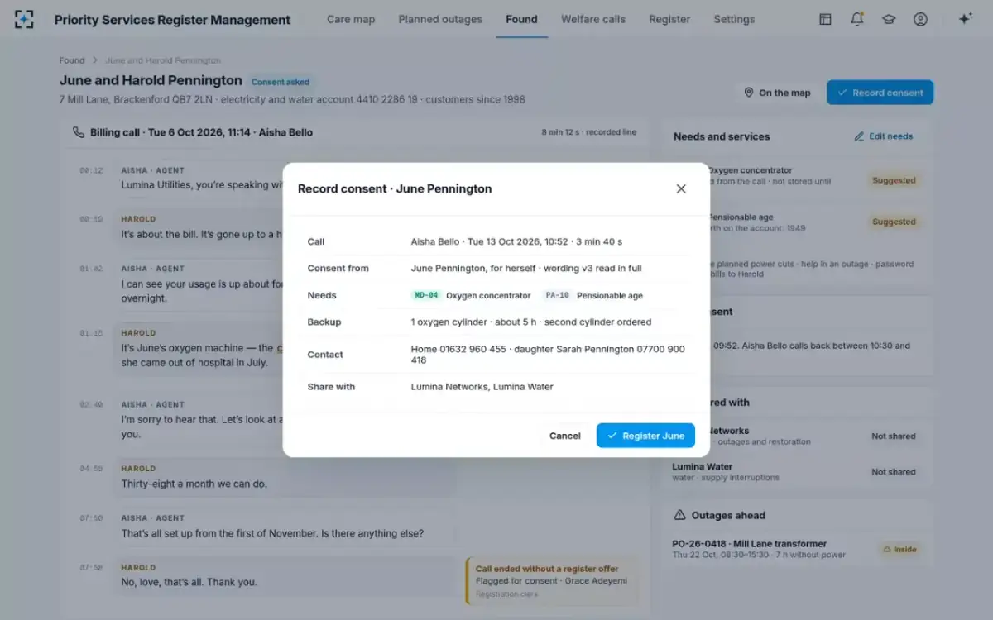993x620 pixels.
Task: Click the June and Harold Pennington heading
Action: point(151,81)
